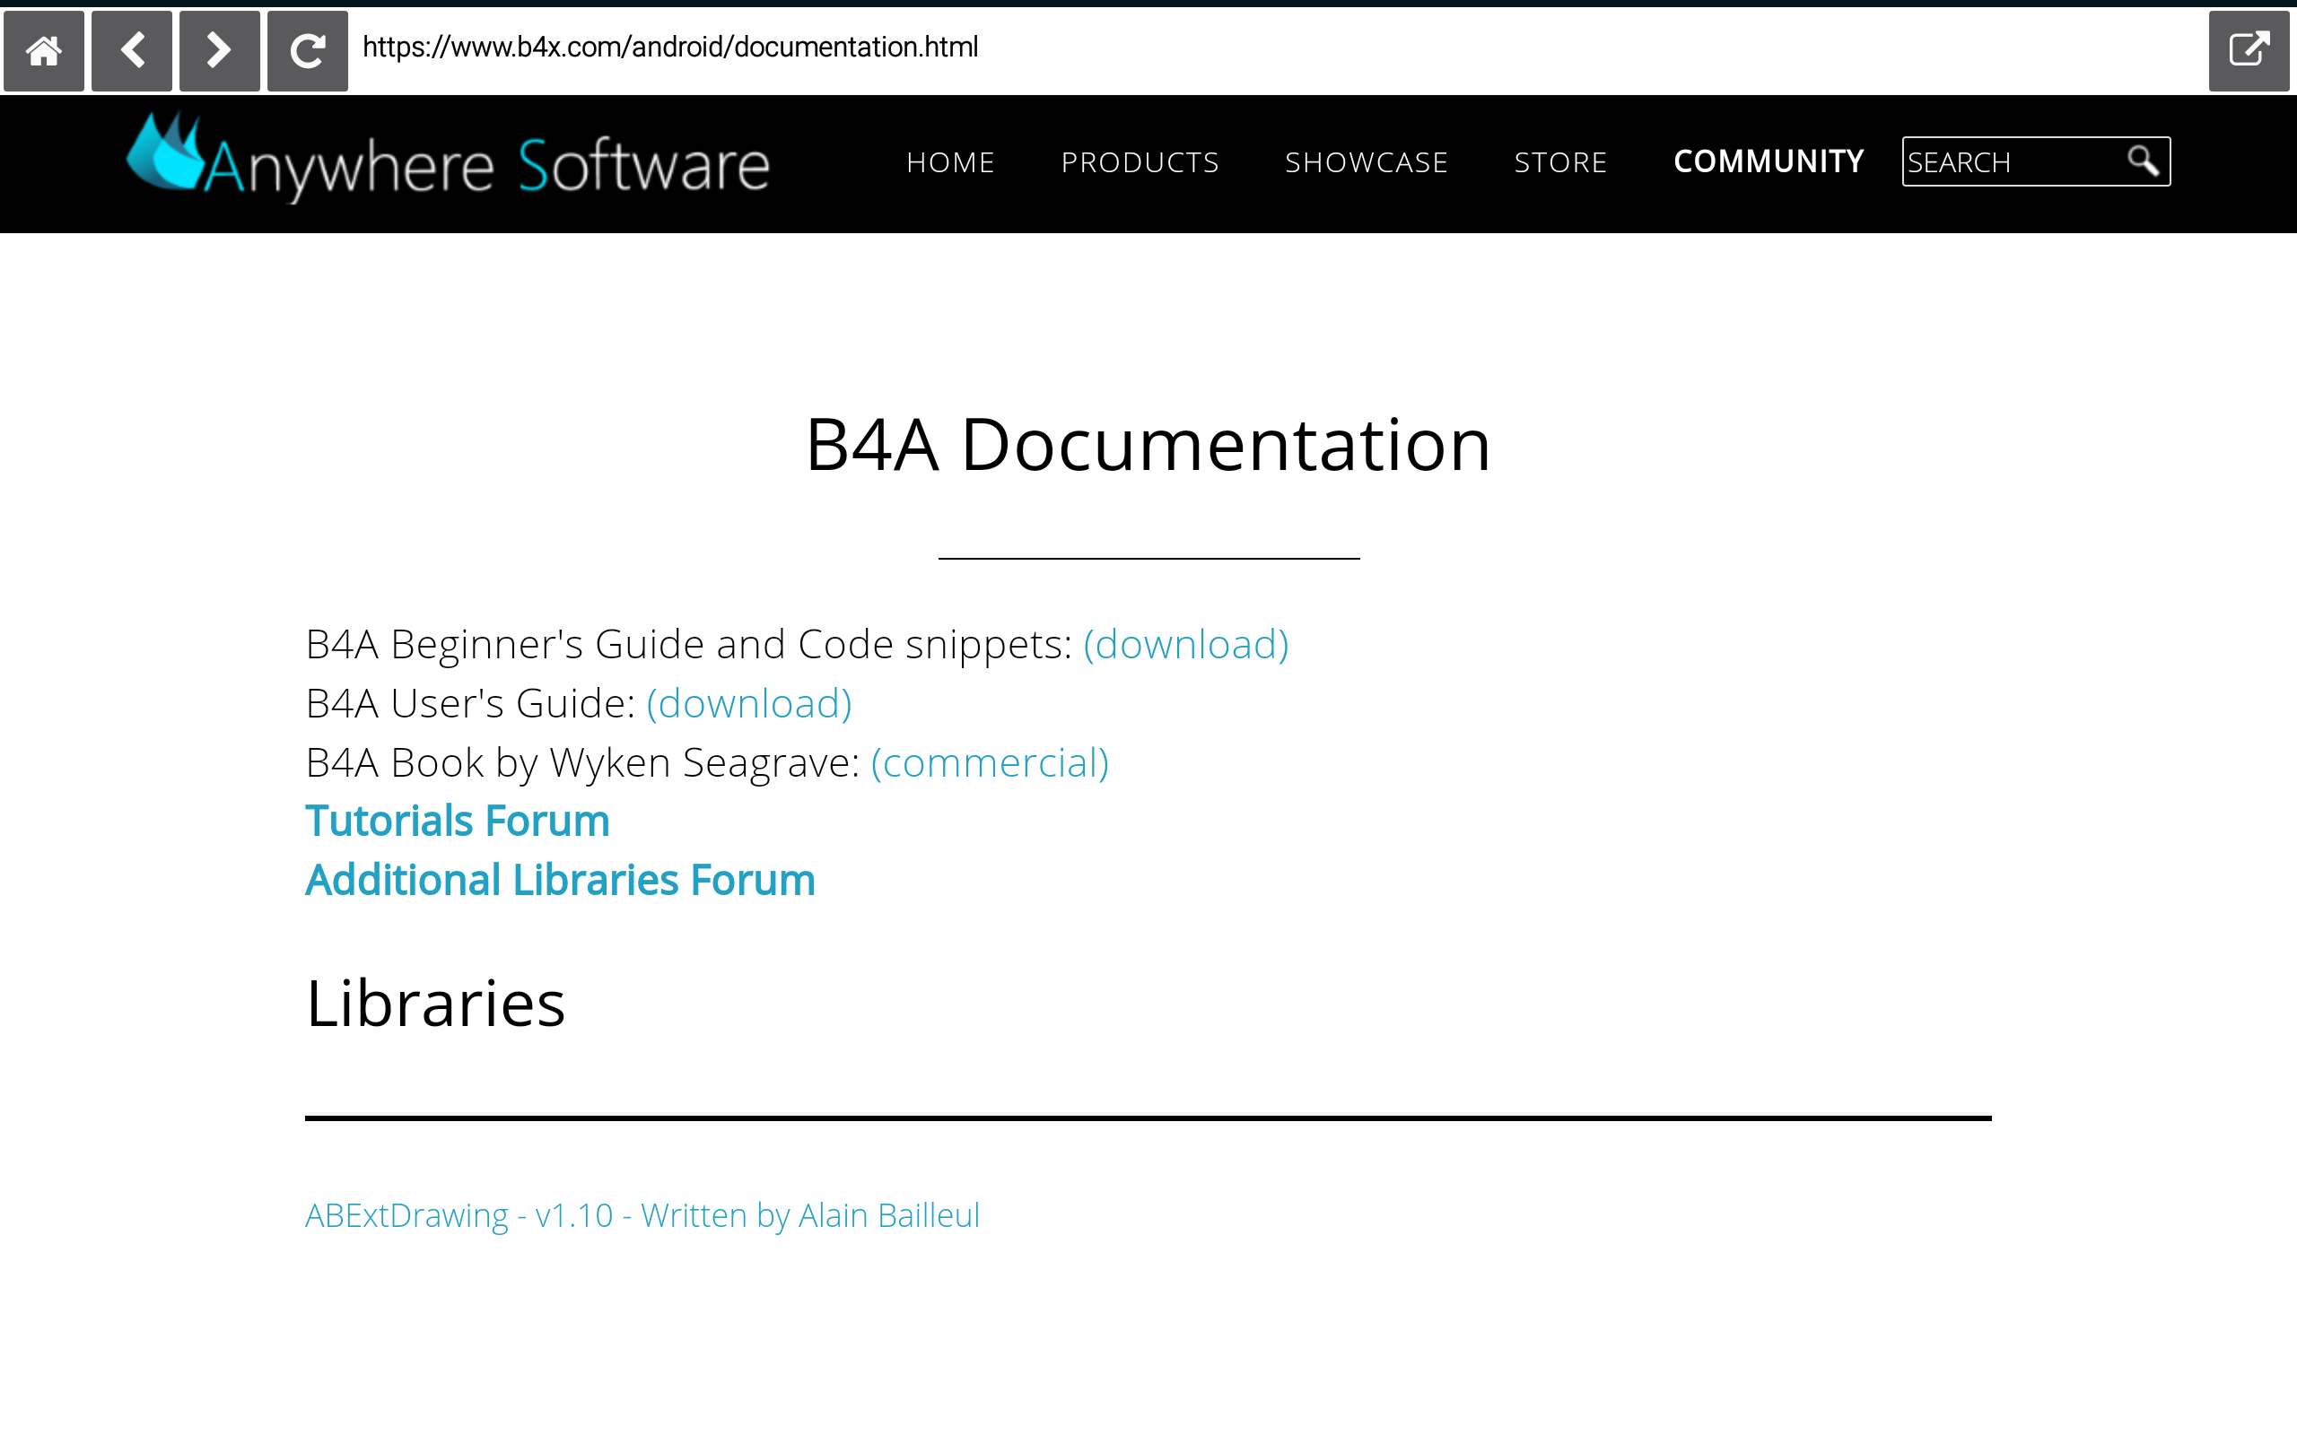Viewport: 2297px width, 1435px height.
Task: Click the browser home icon
Action: (44, 50)
